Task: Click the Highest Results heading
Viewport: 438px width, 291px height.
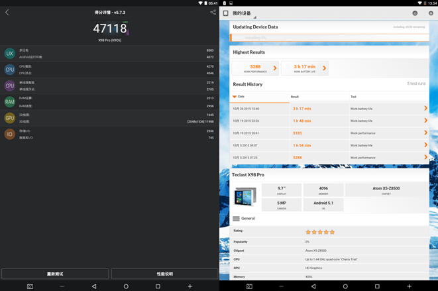Action: [x=249, y=52]
